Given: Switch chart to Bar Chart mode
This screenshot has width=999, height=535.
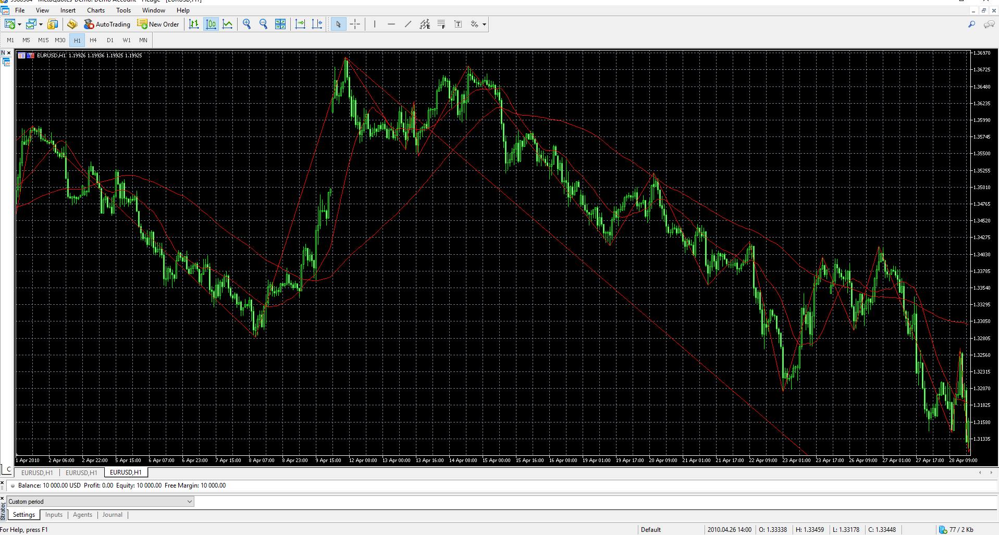Looking at the screenshot, I should 194,24.
